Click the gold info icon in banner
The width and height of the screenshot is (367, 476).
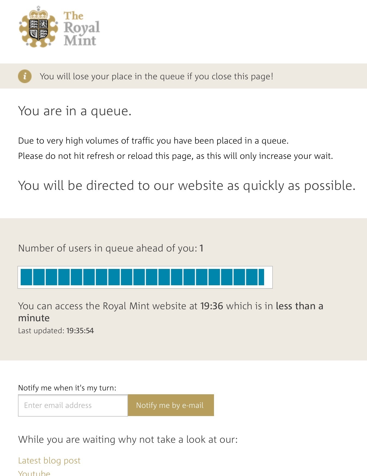click(25, 76)
